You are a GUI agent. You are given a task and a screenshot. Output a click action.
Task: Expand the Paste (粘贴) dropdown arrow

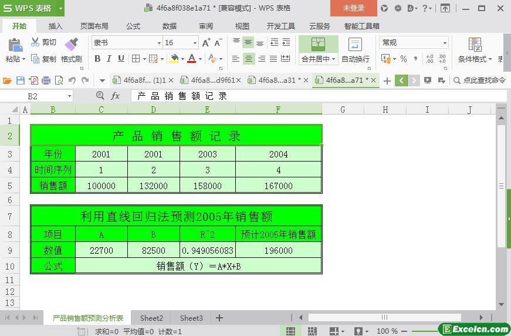(x=23, y=59)
